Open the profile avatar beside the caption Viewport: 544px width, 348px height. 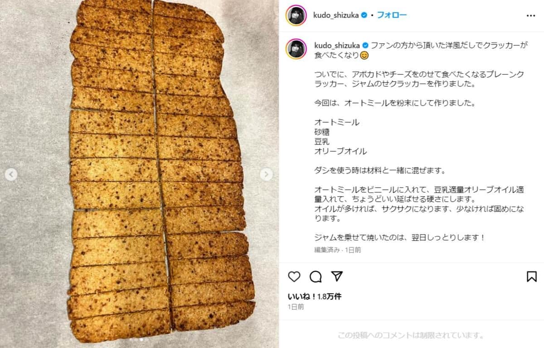click(x=296, y=49)
